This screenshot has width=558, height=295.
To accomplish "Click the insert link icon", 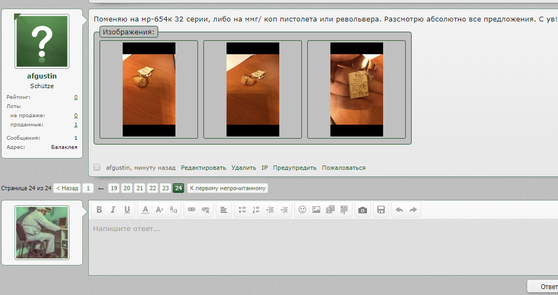I will click(191, 210).
